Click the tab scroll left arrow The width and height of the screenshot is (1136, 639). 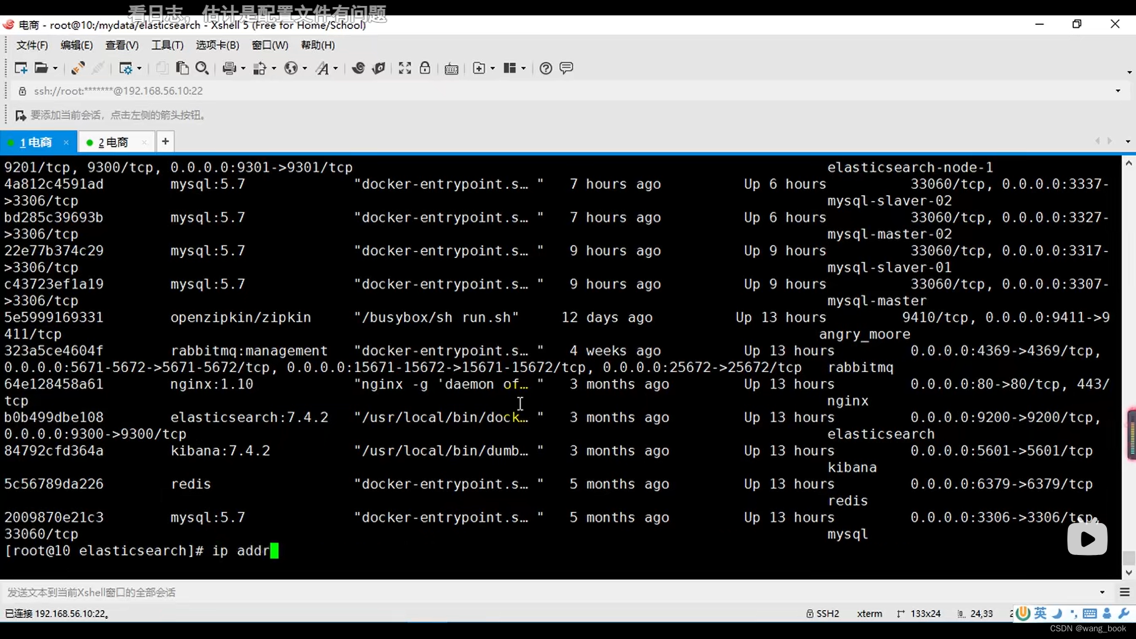click(1098, 141)
